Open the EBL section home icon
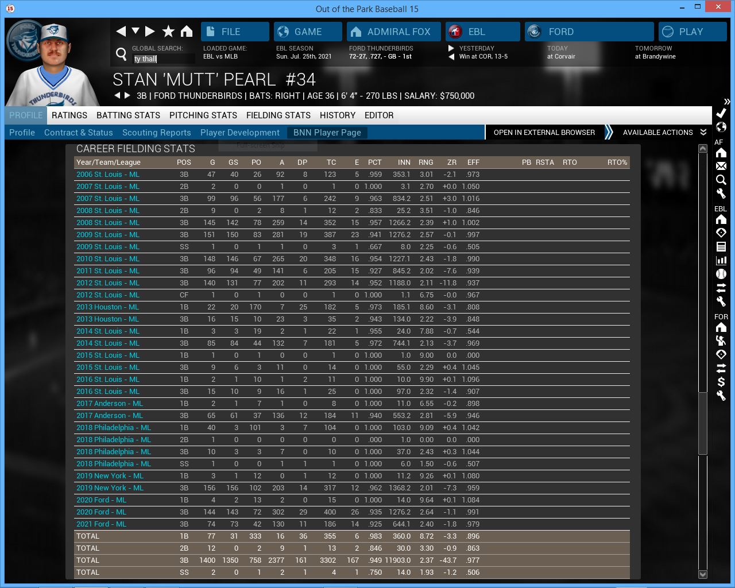The height and width of the screenshot is (588, 735). click(721, 219)
